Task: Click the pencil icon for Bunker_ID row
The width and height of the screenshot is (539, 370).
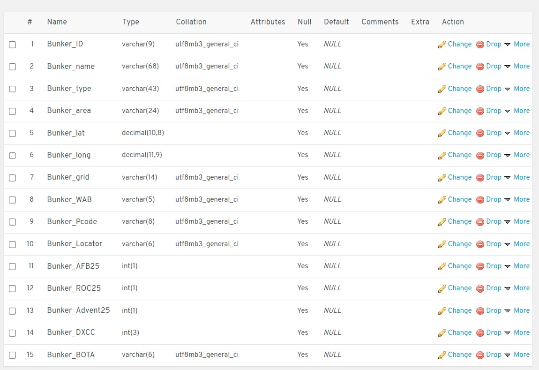Action: point(442,45)
